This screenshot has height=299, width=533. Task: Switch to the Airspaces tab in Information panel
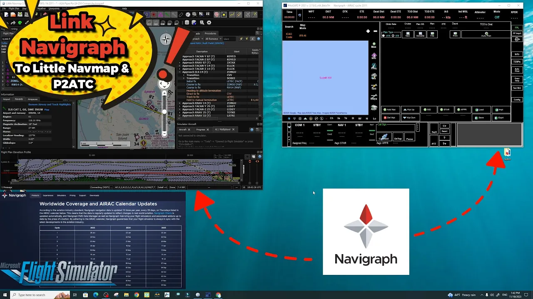pyautogui.click(x=32, y=99)
